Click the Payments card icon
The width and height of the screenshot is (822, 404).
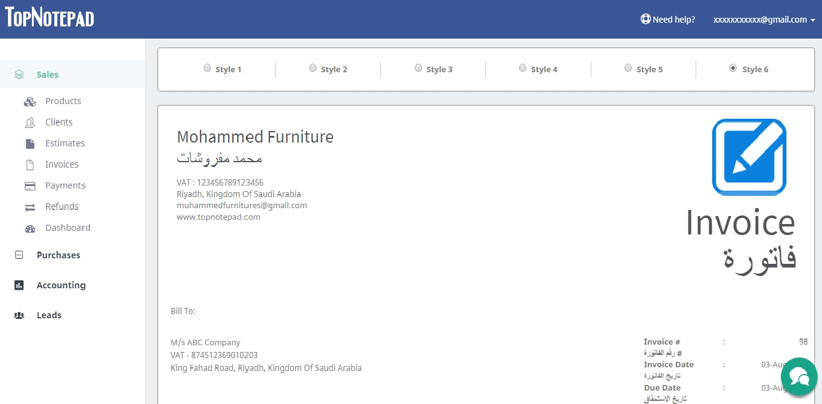29,186
